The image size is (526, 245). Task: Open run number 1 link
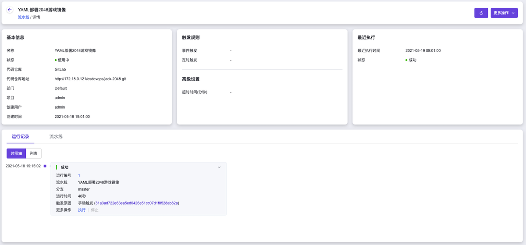pyautogui.click(x=79, y=175)
